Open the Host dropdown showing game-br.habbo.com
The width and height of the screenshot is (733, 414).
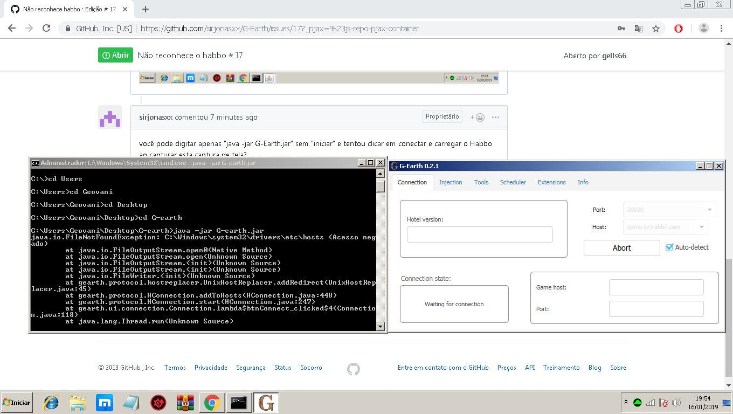[665, 226]
